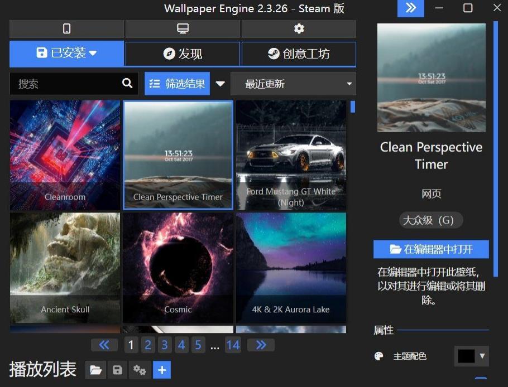Click the black theme color swatch
The width and height of the screenshot is (508, 387).
466,356
